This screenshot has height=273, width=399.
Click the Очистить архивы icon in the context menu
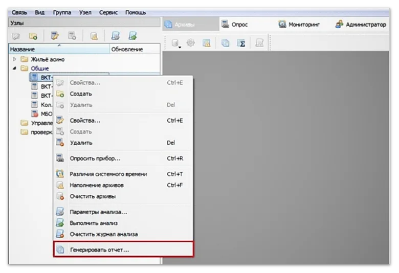[60, 196]
